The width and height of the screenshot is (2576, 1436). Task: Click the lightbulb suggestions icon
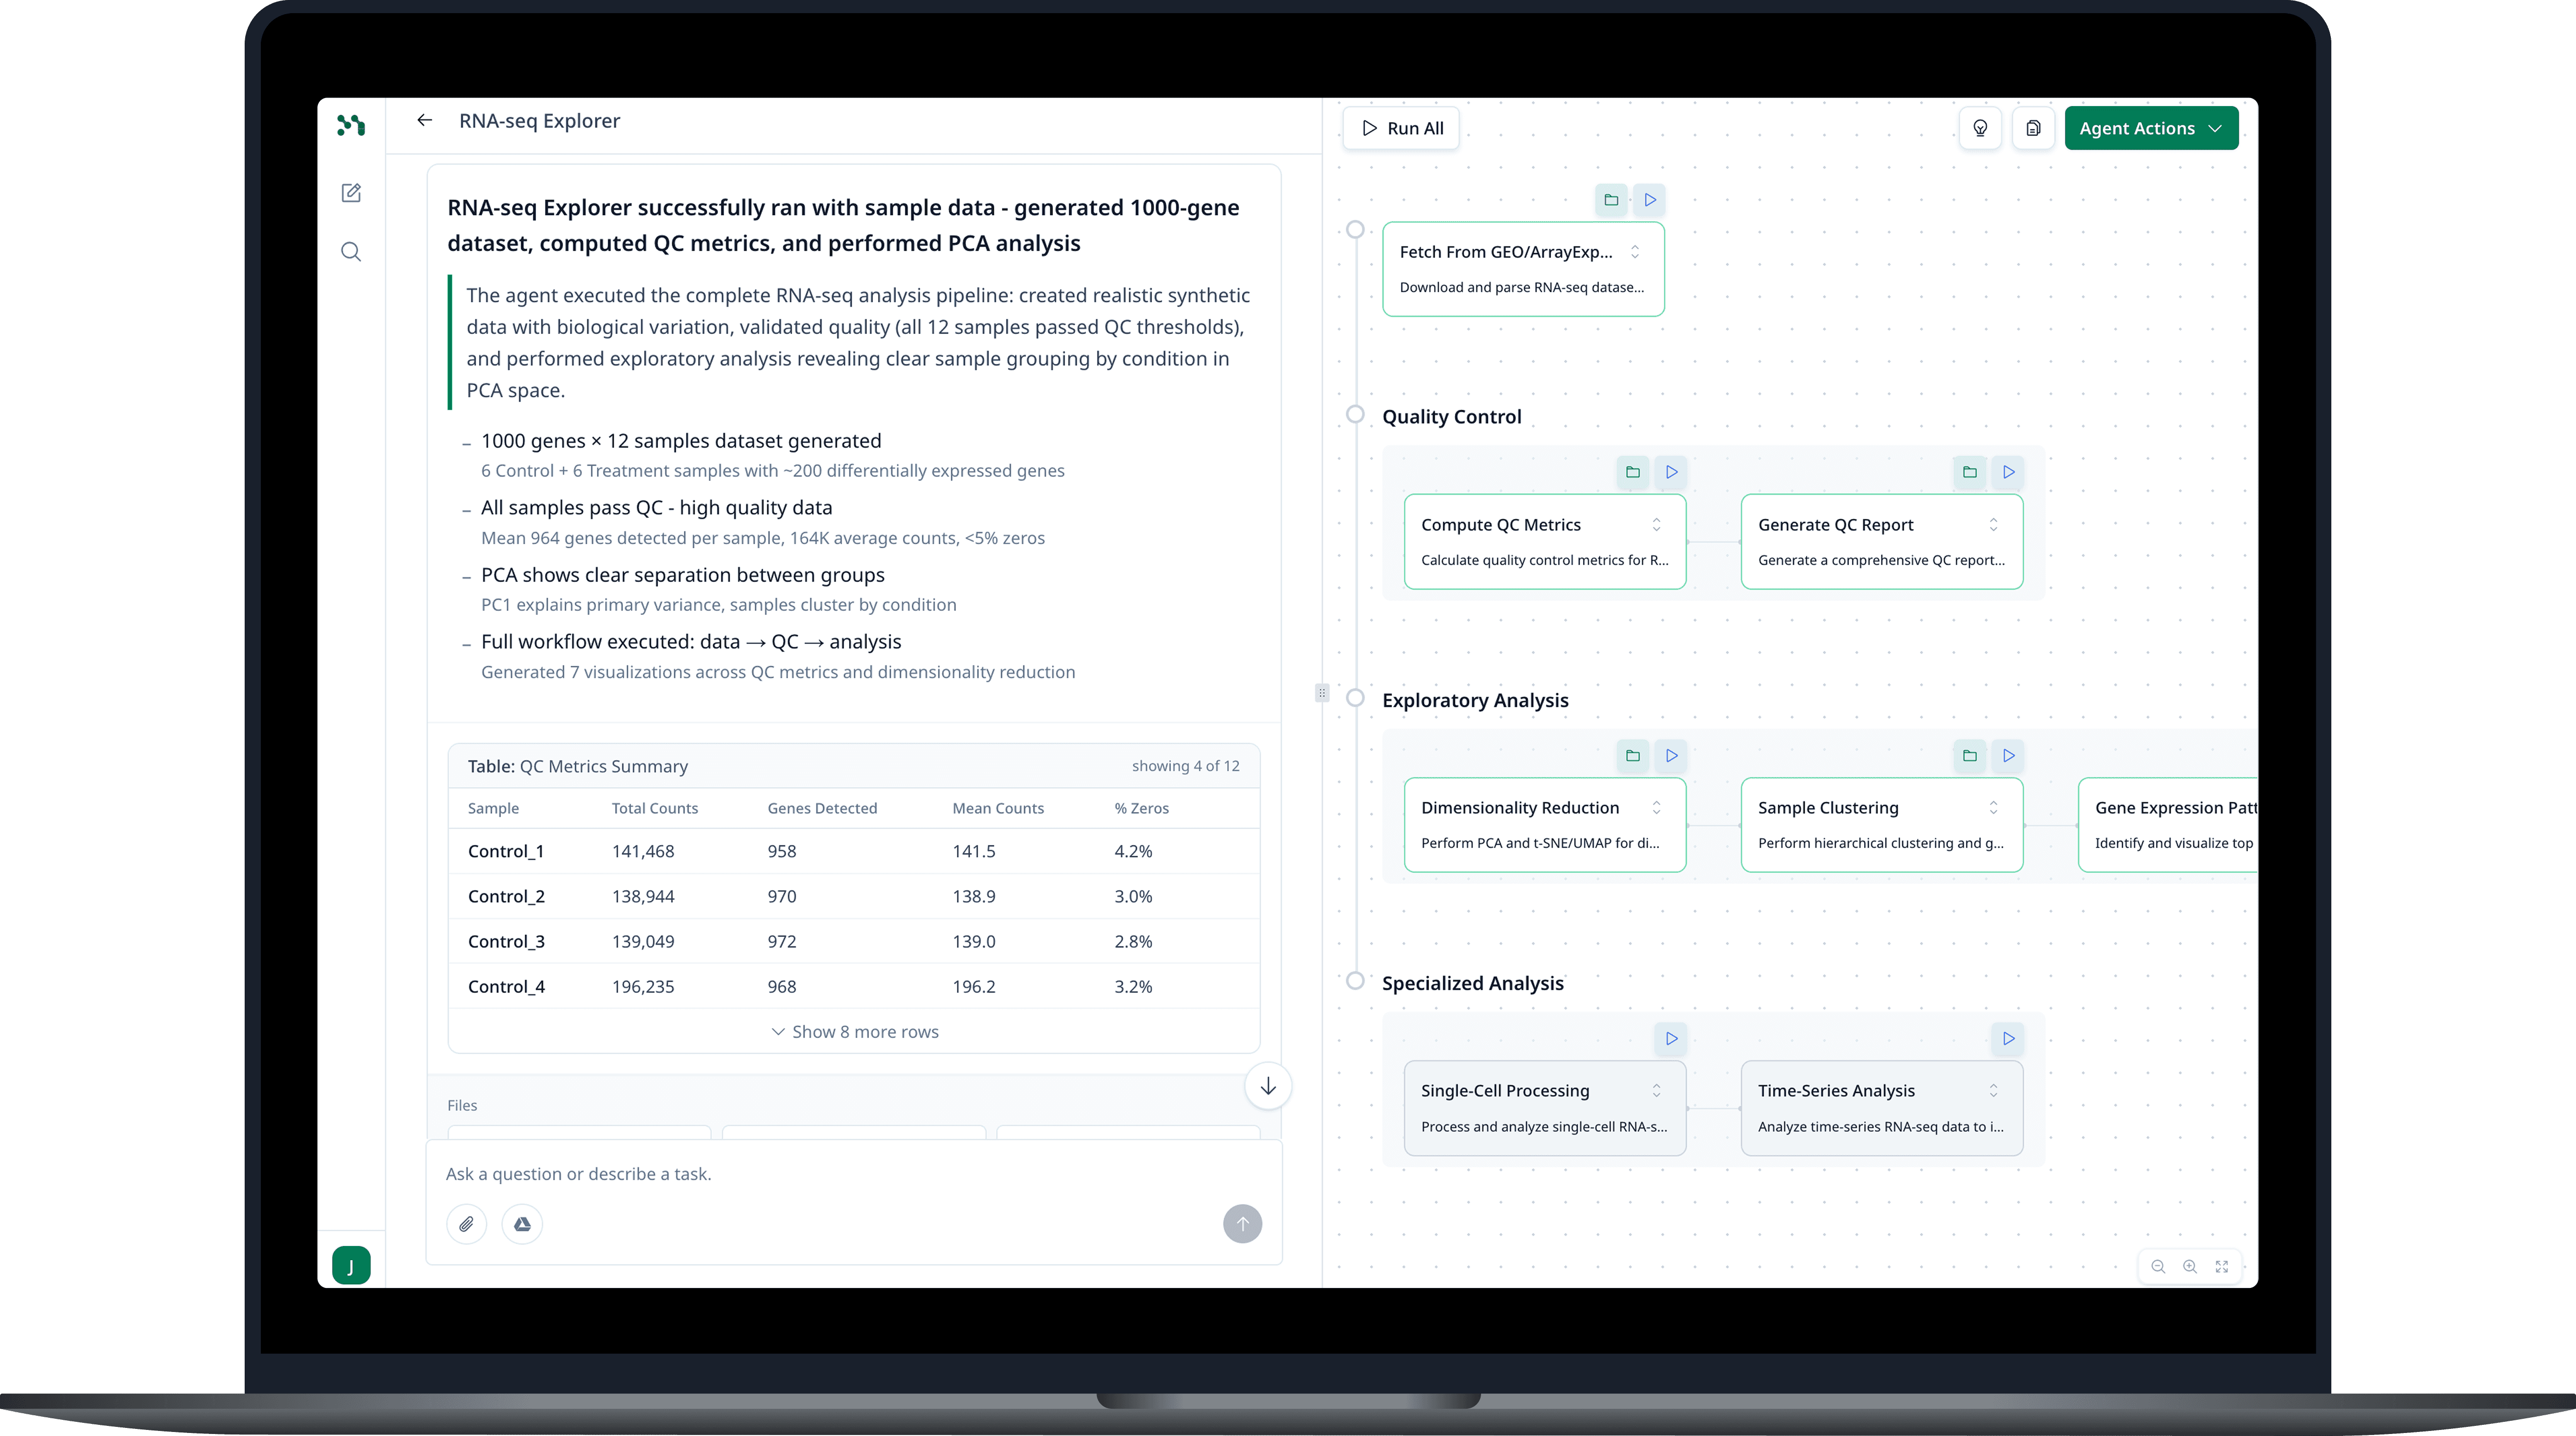[1980, 128]
